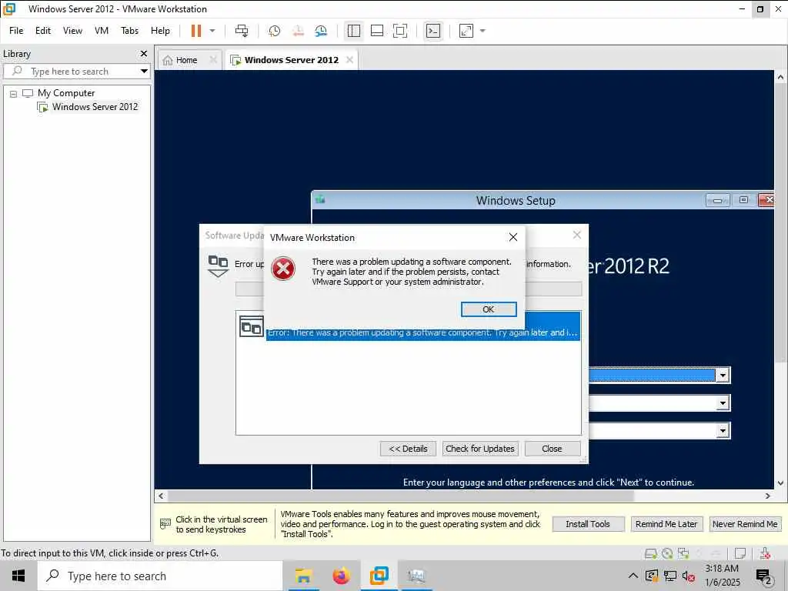This screenshot has width=788, height=591.
Task: Click Check for Updates button
Action: (480, 449)
